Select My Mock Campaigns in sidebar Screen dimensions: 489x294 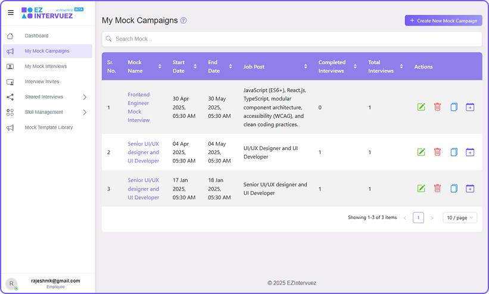(48, 51)
